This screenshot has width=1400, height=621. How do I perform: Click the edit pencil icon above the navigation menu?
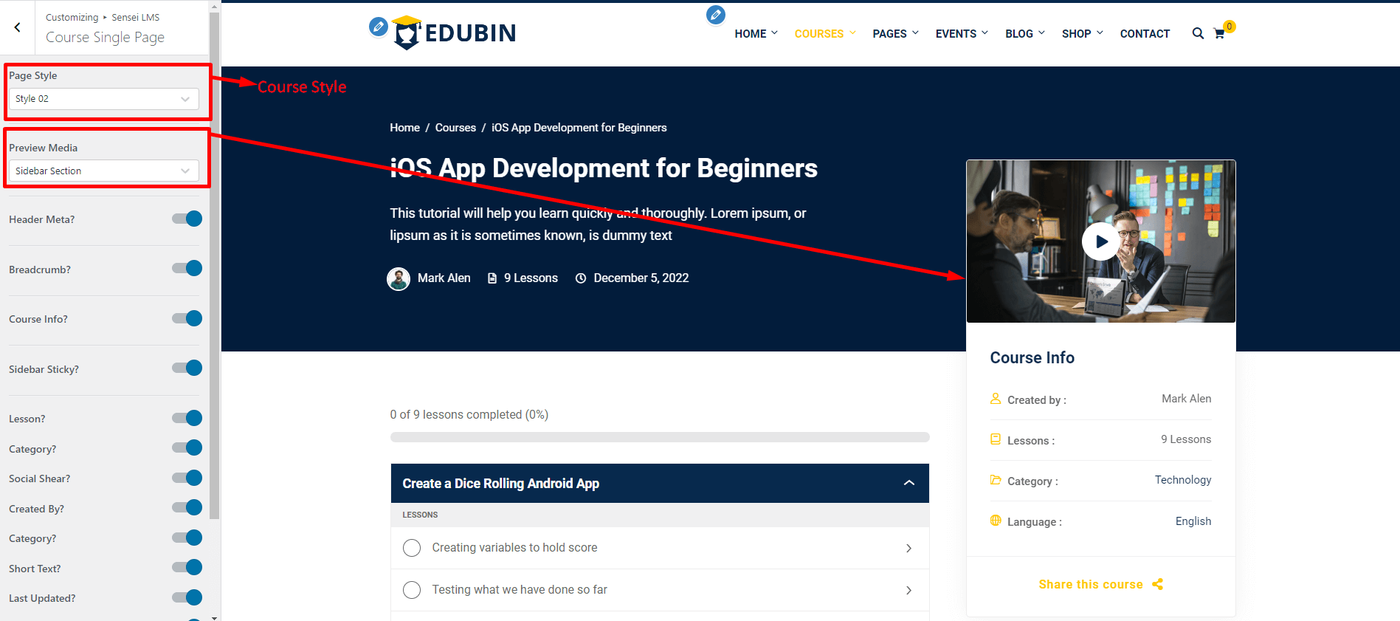[x=715, y=15]
